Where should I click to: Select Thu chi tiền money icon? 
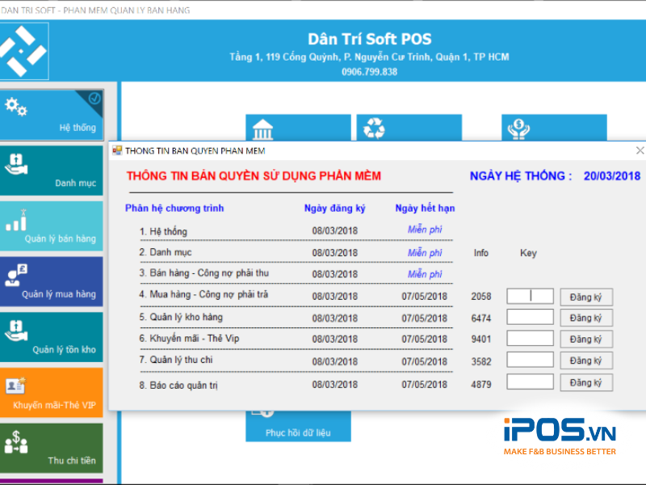pyautogui.click(x=17, y=441)
